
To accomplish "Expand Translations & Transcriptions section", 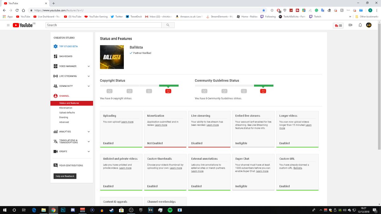I will point(89,141).
